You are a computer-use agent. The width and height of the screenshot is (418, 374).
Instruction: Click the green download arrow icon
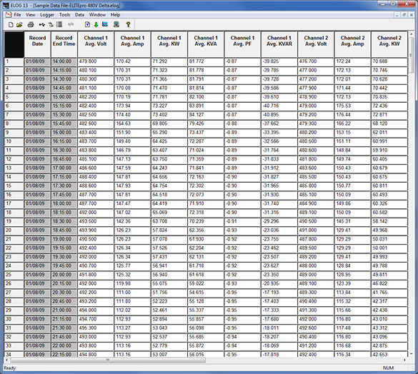(96, 25)
